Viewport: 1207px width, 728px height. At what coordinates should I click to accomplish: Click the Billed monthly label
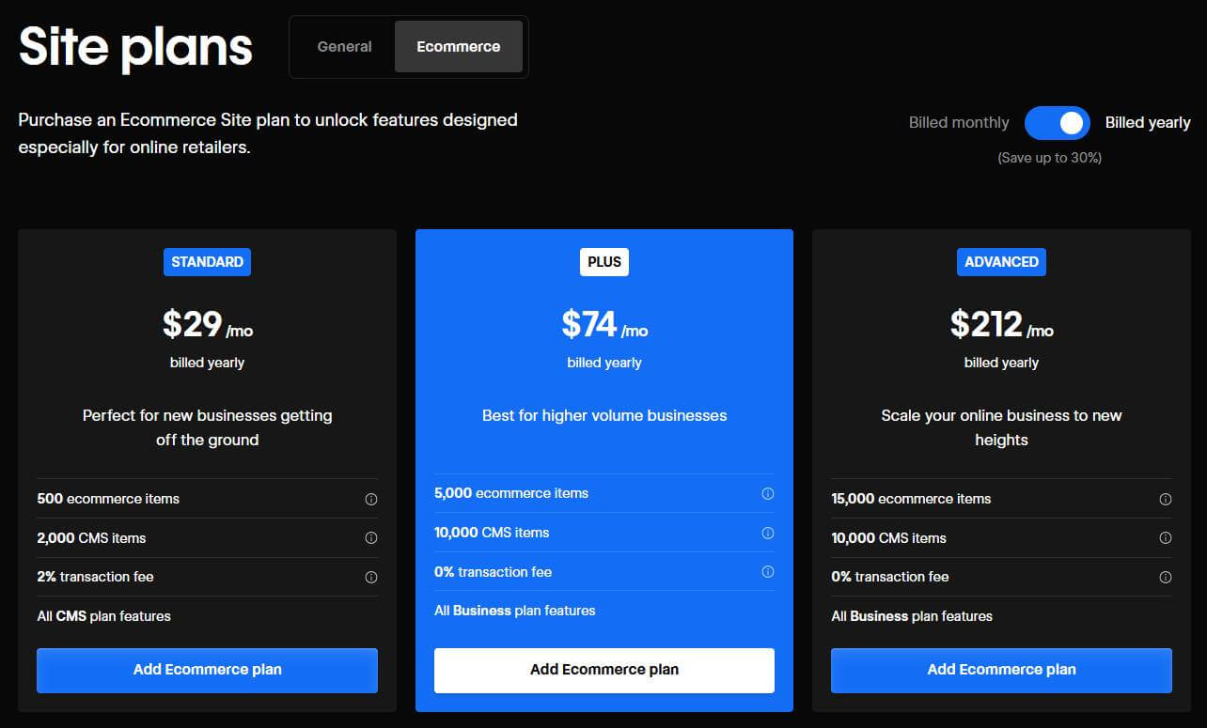pyautogui.click(x=958, y=122)
